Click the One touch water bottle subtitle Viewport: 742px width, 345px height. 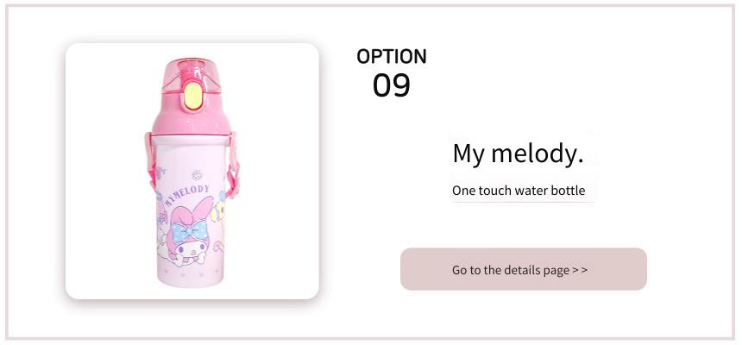519,191
